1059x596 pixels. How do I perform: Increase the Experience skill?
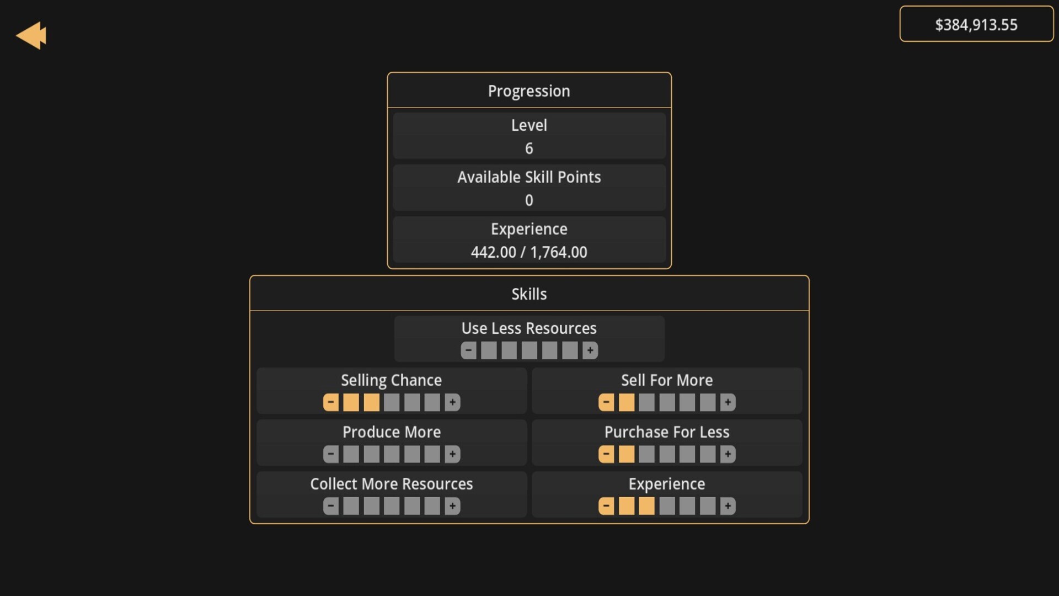[x=728, y=506]
